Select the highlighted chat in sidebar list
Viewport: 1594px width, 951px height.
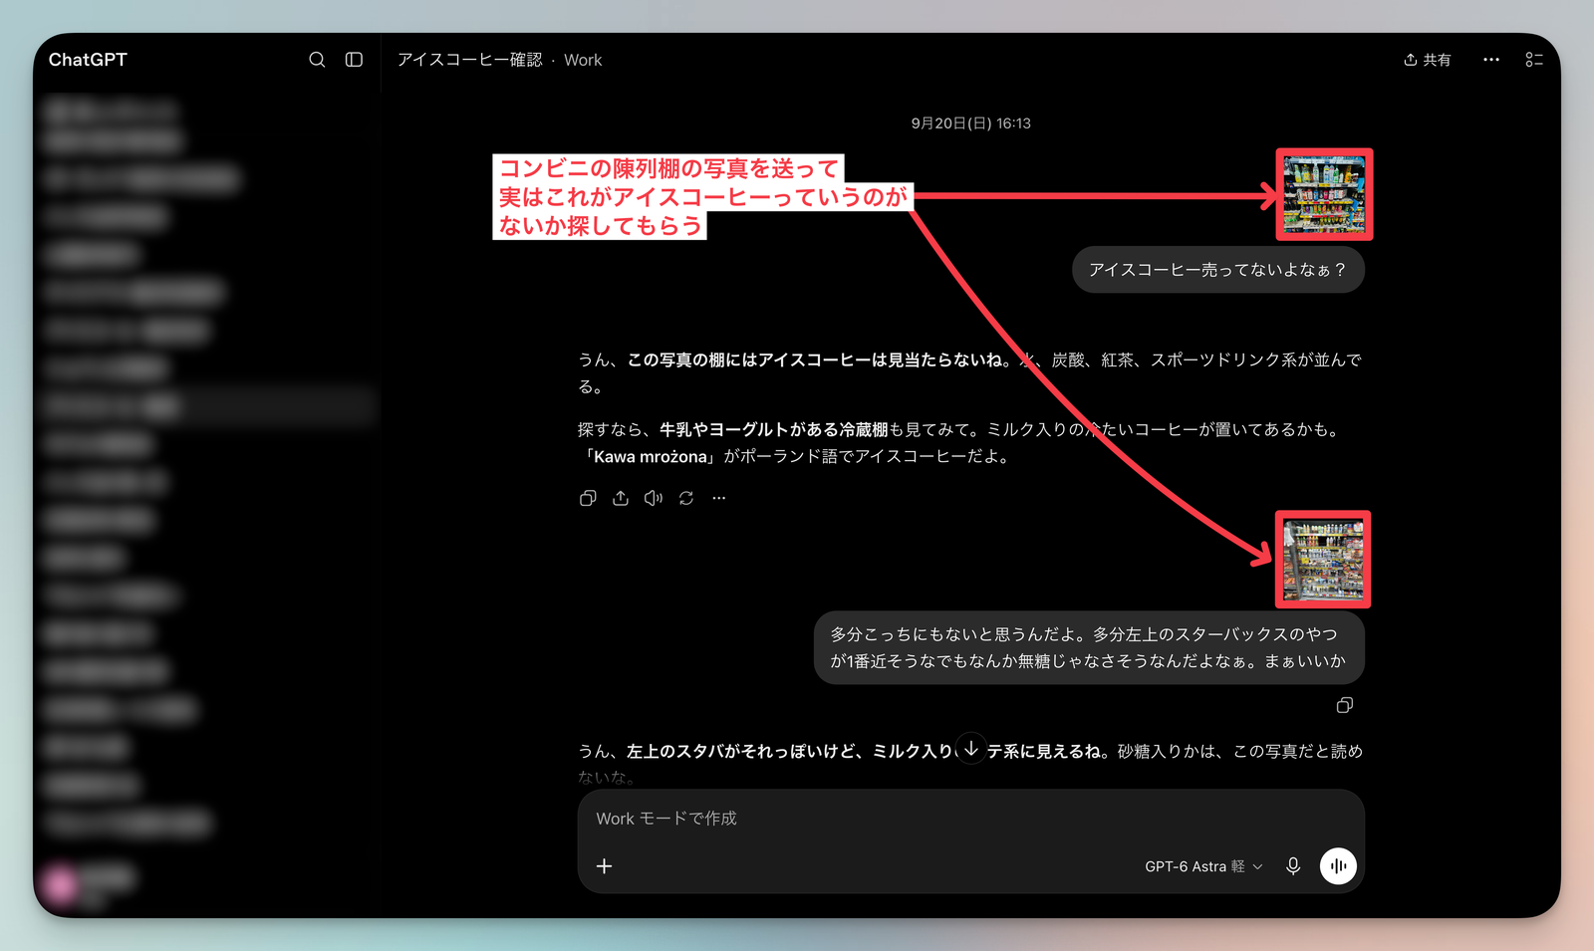coord(207,406)
